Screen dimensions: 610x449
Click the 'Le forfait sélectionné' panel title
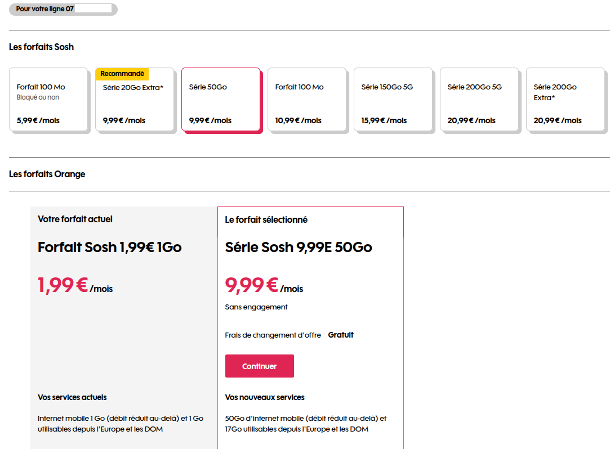(x=266, y=220)
